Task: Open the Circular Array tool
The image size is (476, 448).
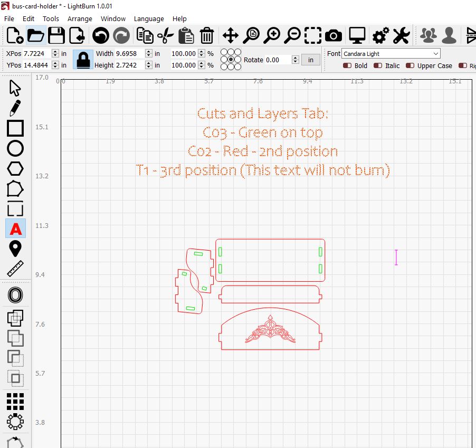Action: point(15,422)
